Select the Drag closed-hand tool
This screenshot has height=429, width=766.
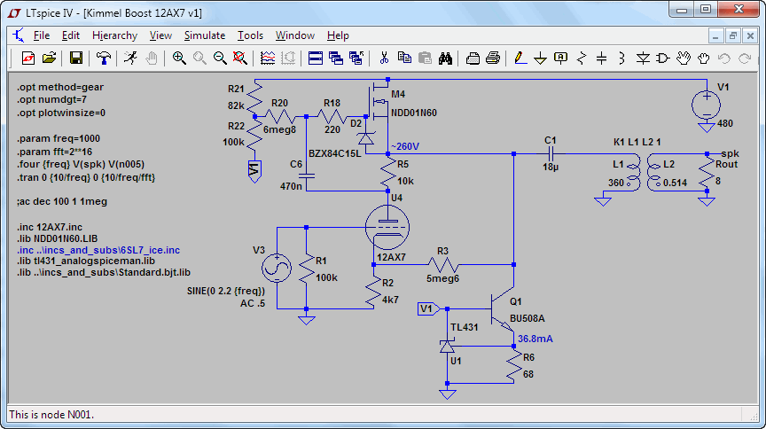(703, 58)
